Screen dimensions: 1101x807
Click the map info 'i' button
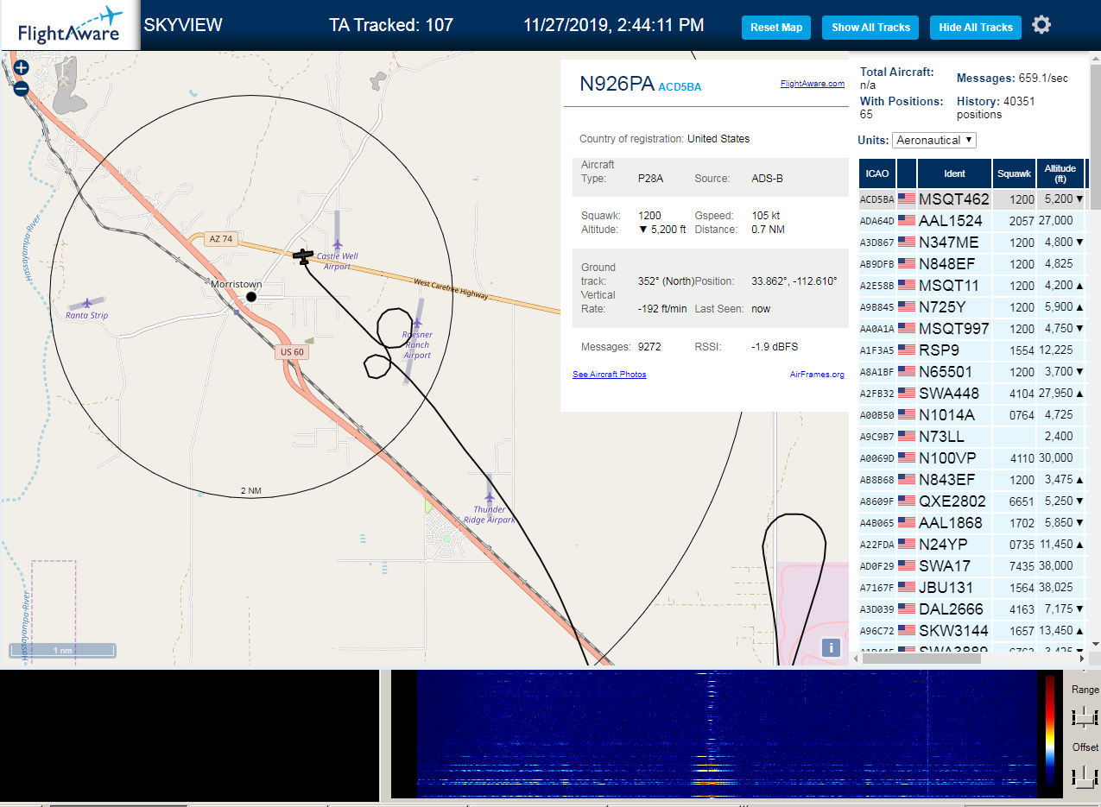[x=831, y=647]
